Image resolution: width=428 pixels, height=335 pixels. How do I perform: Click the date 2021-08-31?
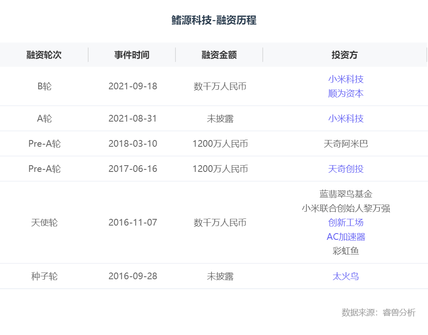tap(133, 118)
